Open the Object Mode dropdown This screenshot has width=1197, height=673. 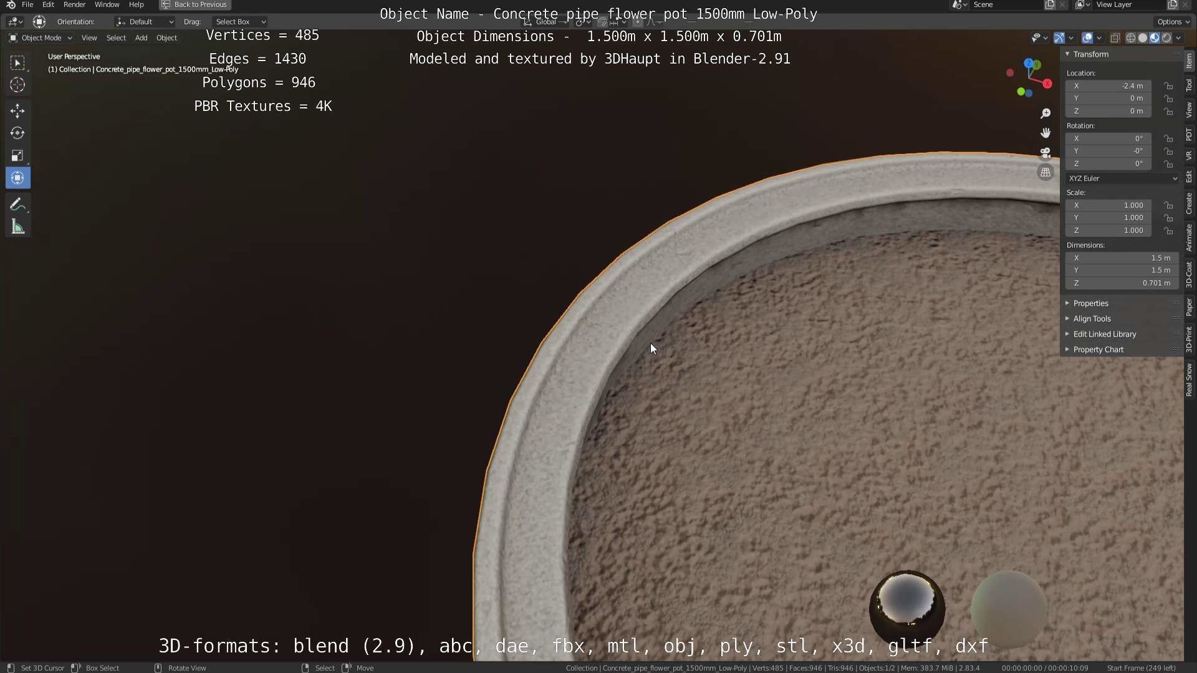(x=41, y=38)
